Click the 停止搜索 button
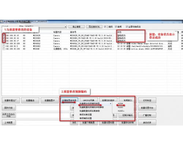 click(76, 27)
